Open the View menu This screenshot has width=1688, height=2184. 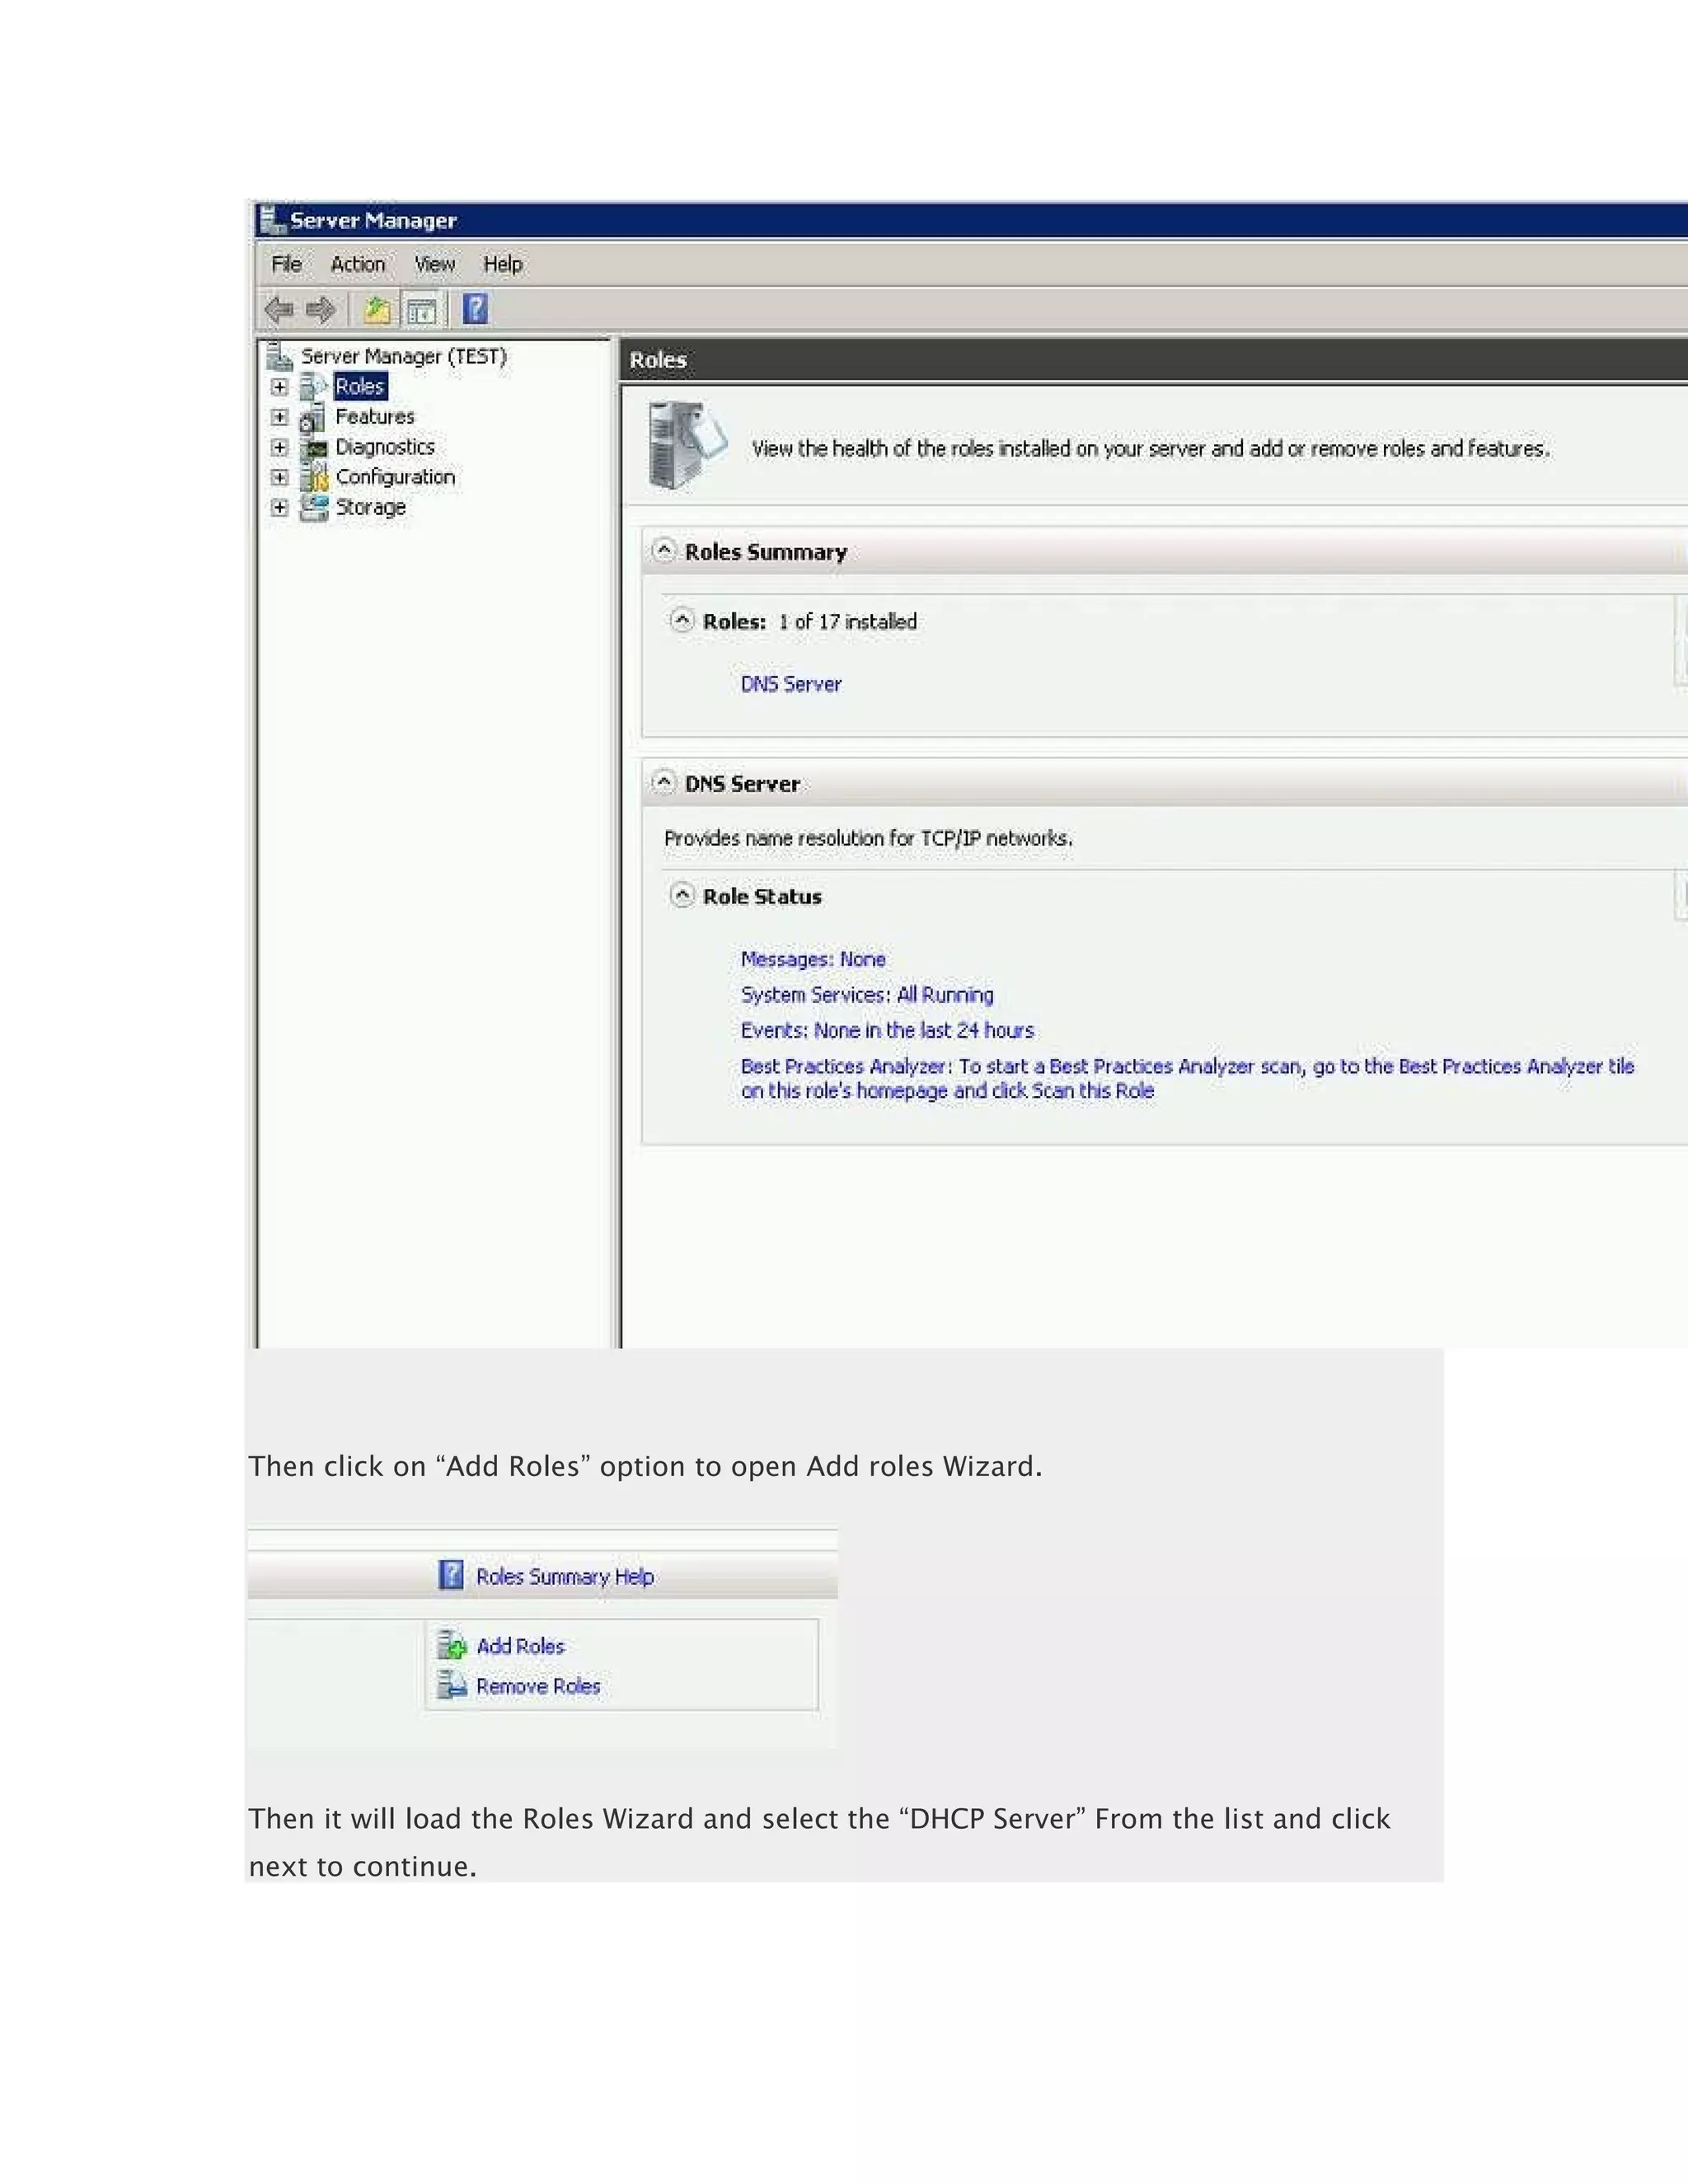(x=434, y=264)
